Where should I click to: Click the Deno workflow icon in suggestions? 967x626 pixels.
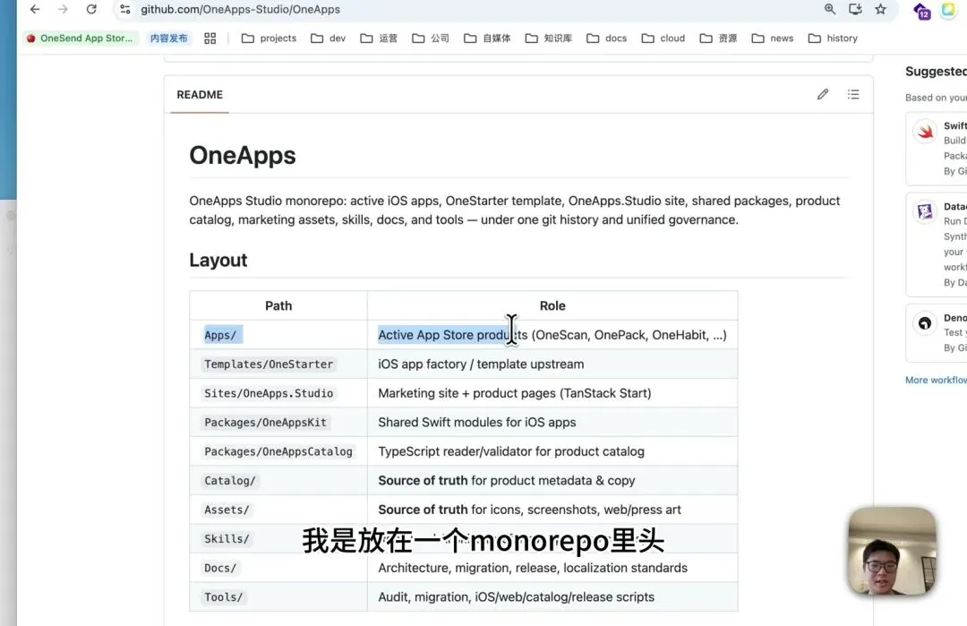pos(924,323)
